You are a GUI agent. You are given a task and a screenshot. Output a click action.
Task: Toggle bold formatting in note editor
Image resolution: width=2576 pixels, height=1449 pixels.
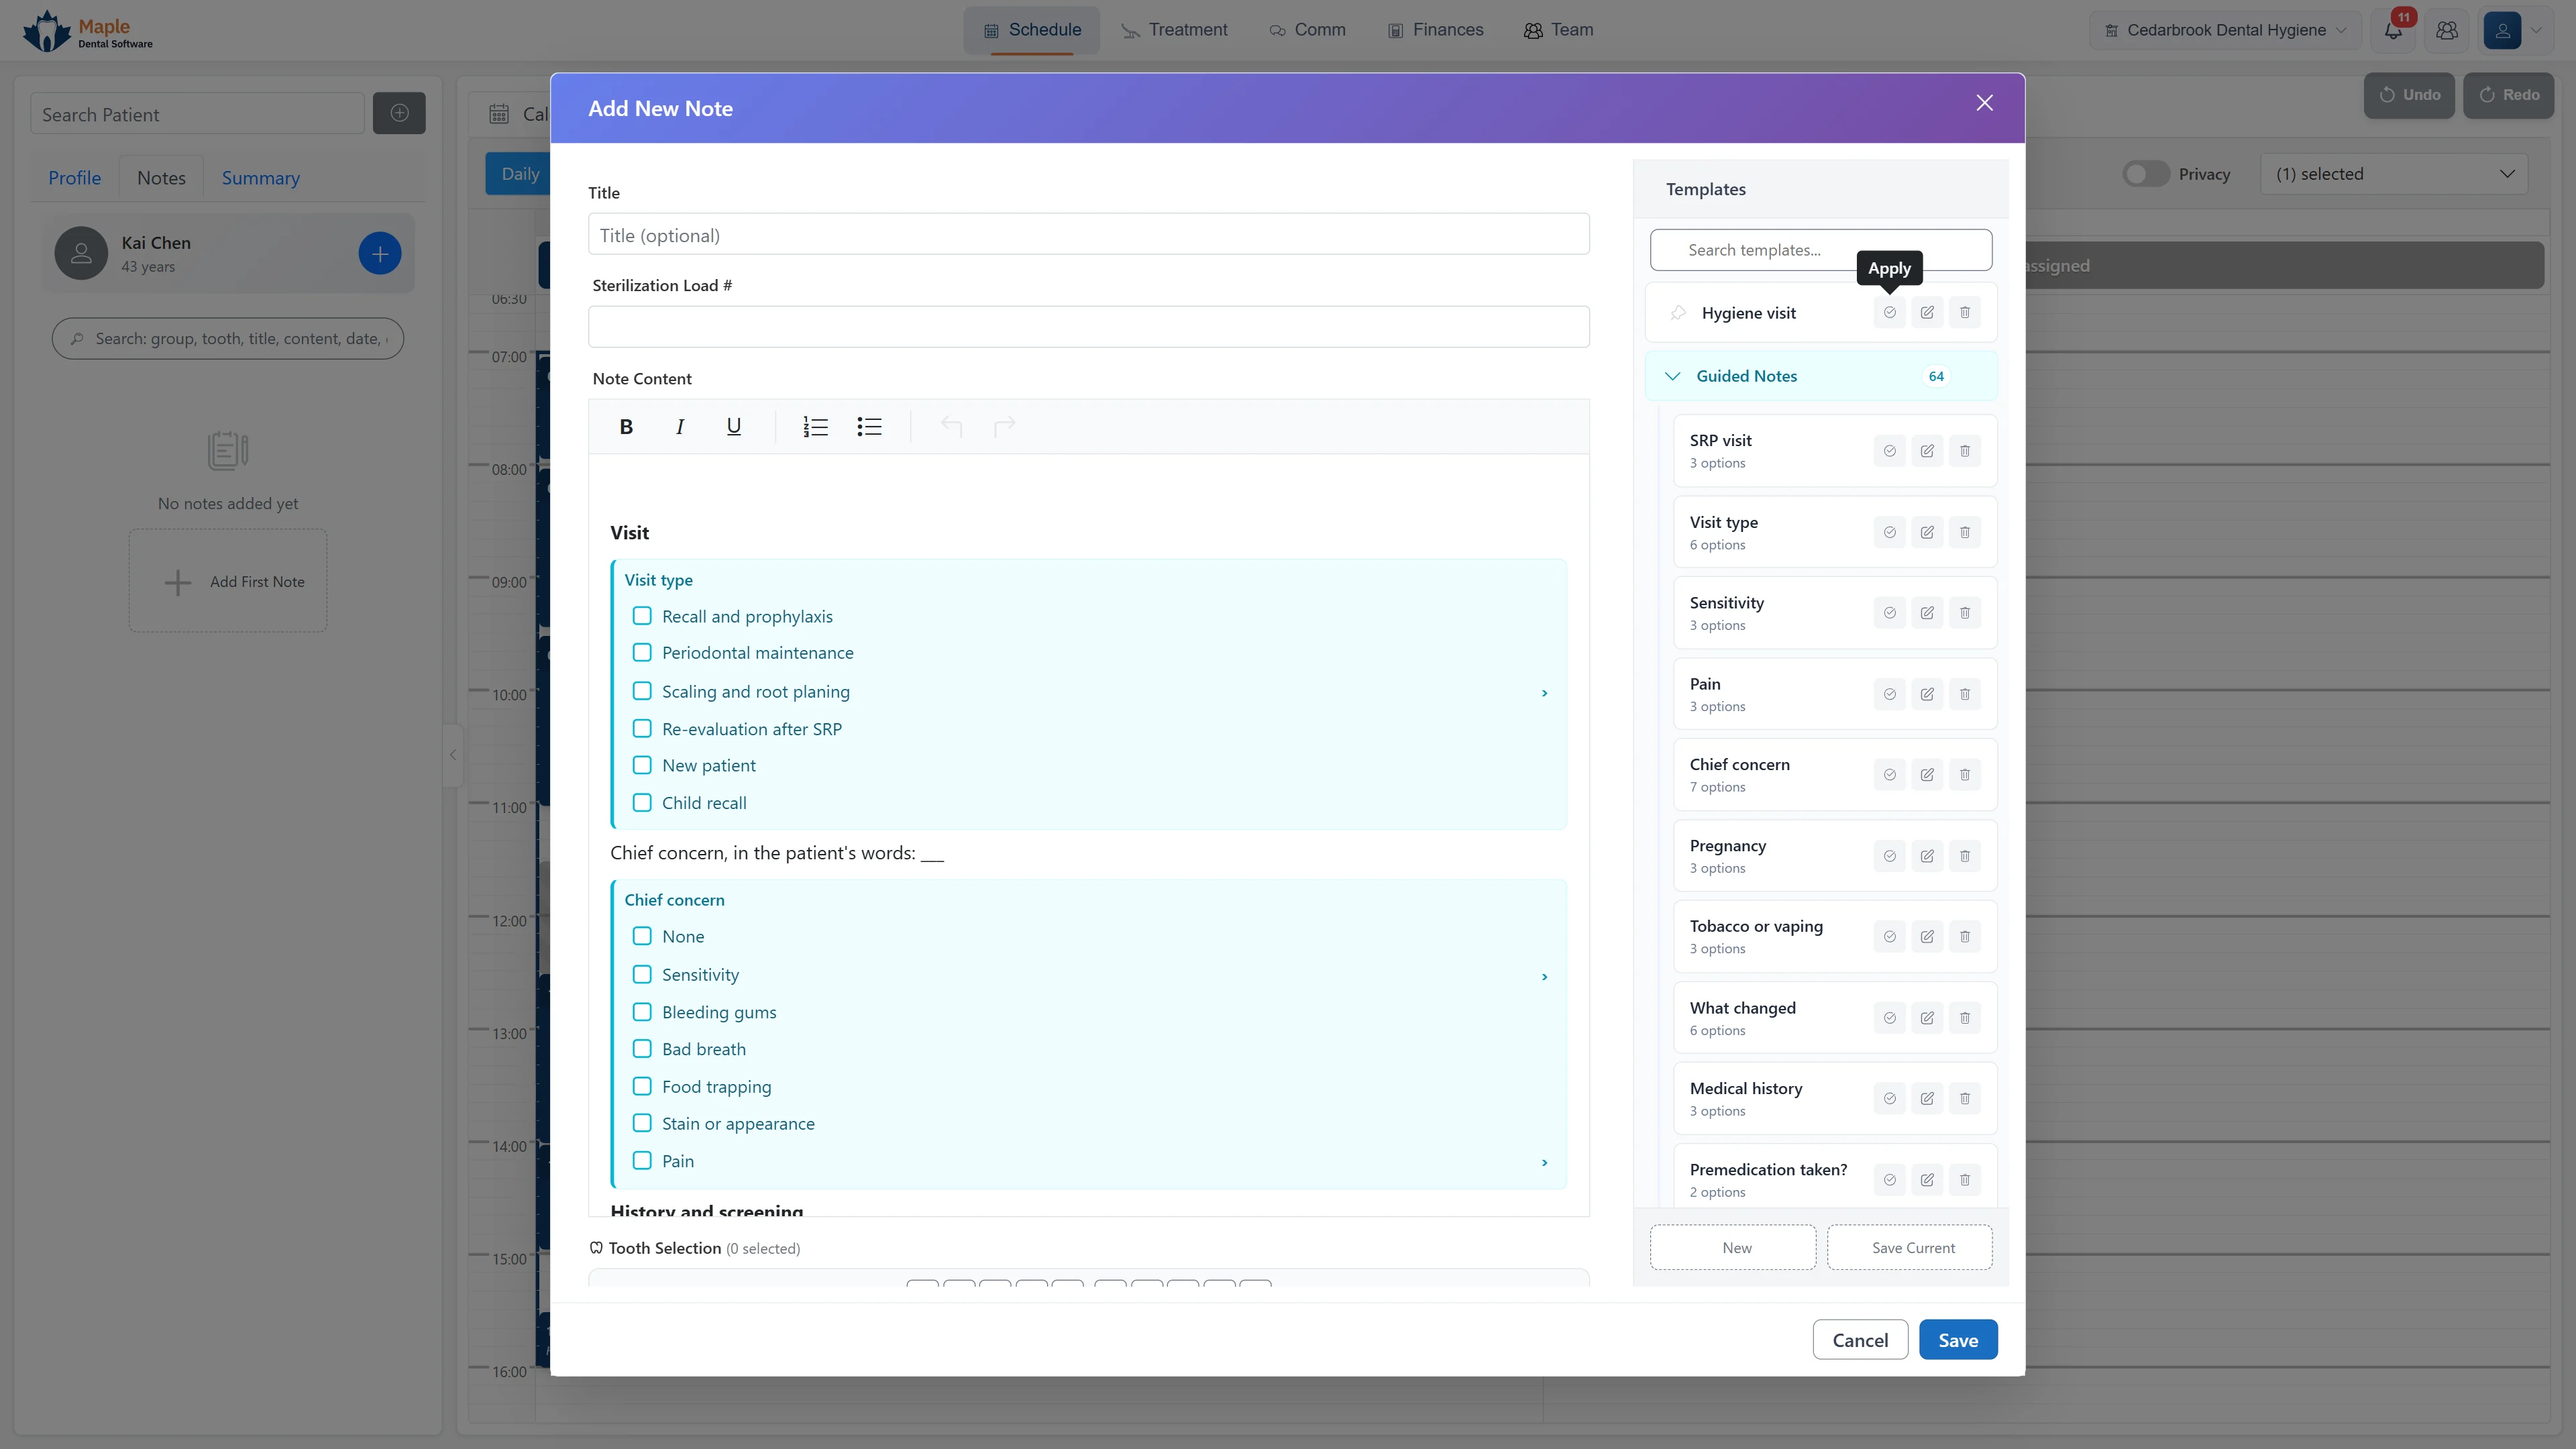point(626,427)
